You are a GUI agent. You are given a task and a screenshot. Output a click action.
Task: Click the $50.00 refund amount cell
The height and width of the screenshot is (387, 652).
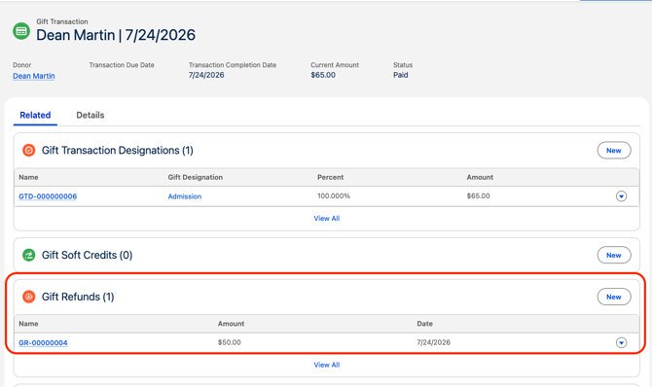(x=229, y=342)
